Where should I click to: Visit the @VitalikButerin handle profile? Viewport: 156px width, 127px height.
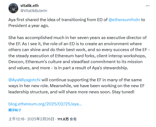click(x=34, y=11)
